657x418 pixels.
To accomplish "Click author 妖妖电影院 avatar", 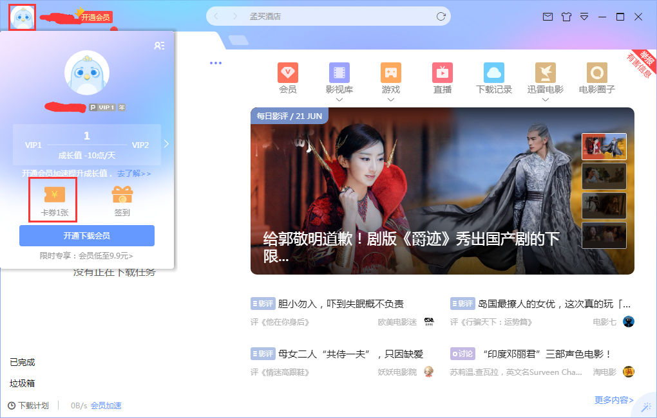I will [428, 372].
